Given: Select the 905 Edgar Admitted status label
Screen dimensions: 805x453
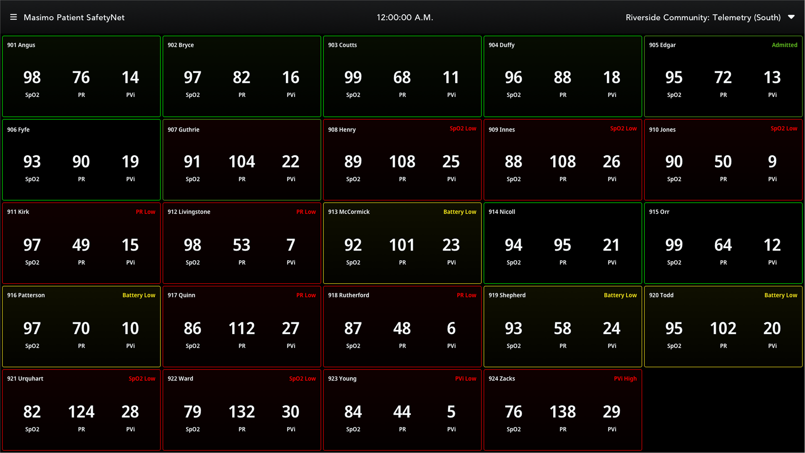Looking at the screenshot, I should 784,45.
